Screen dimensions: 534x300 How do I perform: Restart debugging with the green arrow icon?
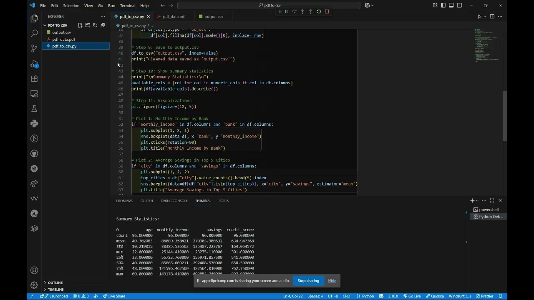pyautogui.click(x=319, y=12)
